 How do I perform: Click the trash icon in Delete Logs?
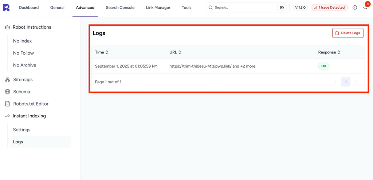337,33
